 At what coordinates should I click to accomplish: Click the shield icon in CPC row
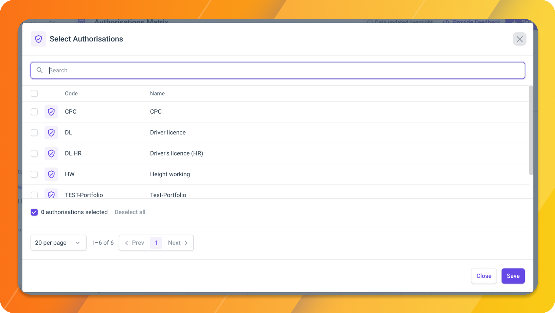(x=51, y=112)
